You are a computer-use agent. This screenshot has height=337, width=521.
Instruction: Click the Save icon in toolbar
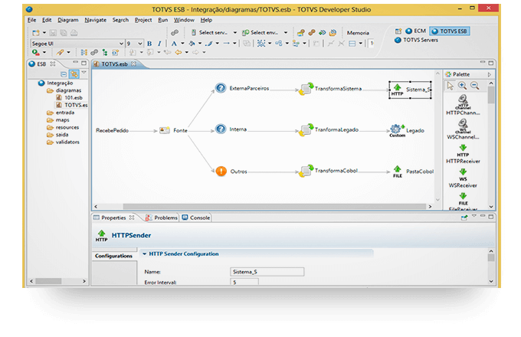coord(53,32)
